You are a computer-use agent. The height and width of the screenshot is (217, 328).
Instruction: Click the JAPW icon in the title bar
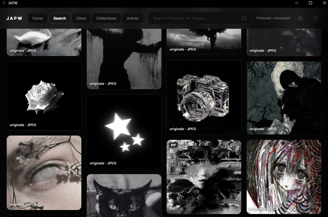coord(3,3)
